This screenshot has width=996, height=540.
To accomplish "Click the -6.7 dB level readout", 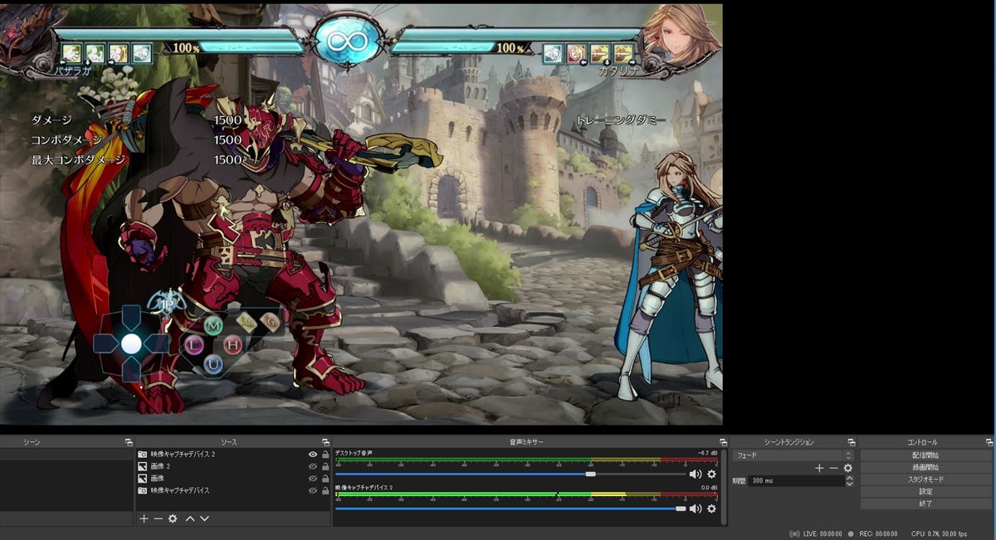I will [x=708, y=453].
